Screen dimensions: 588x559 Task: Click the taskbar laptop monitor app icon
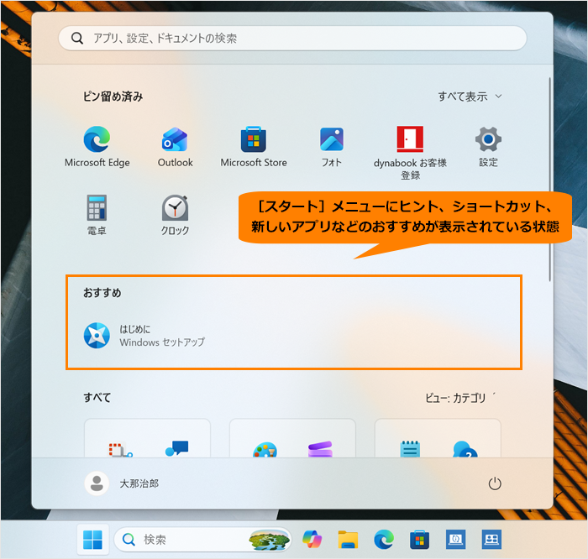click(455, 540)
